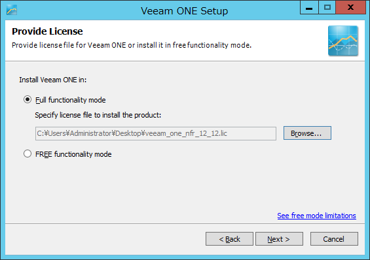Open the See free mode limitations link
The width and height of the screenshot is (370, 260).
tap(316, 216)
